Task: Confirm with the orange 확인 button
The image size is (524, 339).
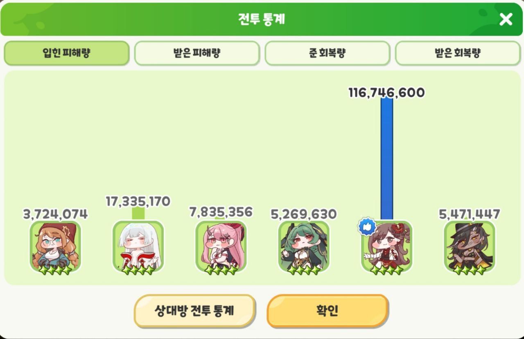Action: point(327,311)
